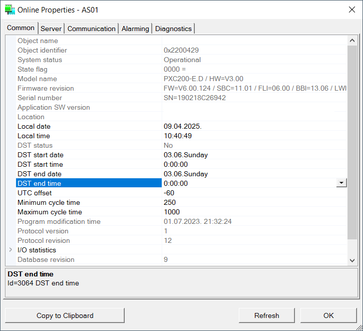The height and width of the screenshot is (331, 363).
Task: Click the State flag row
Action: (181, 69)
